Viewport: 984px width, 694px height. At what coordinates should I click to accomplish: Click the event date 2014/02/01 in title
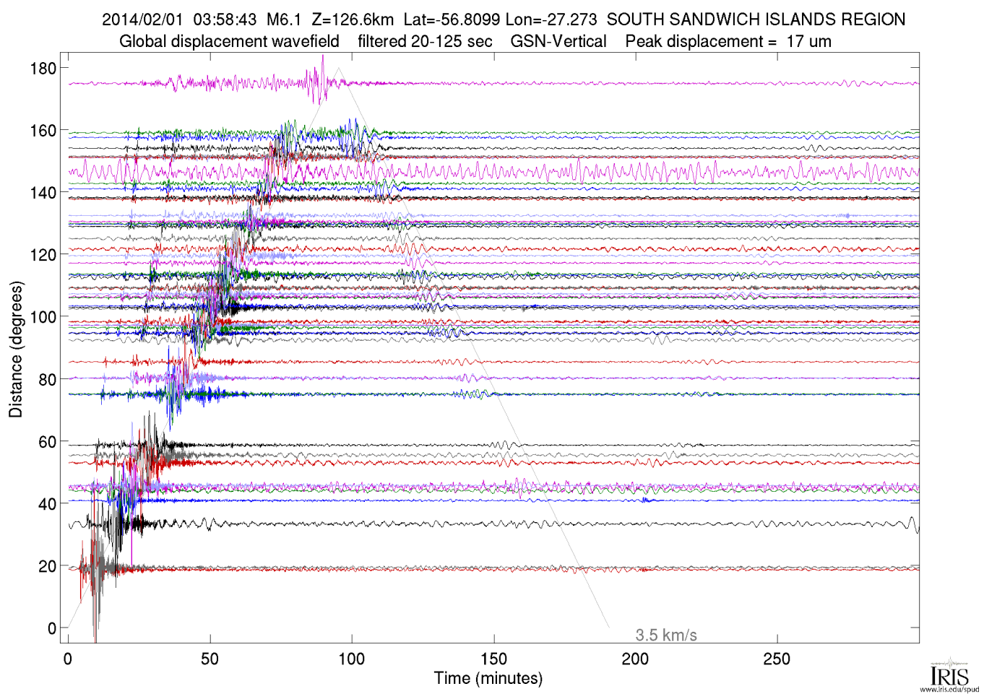click(142, 19)
